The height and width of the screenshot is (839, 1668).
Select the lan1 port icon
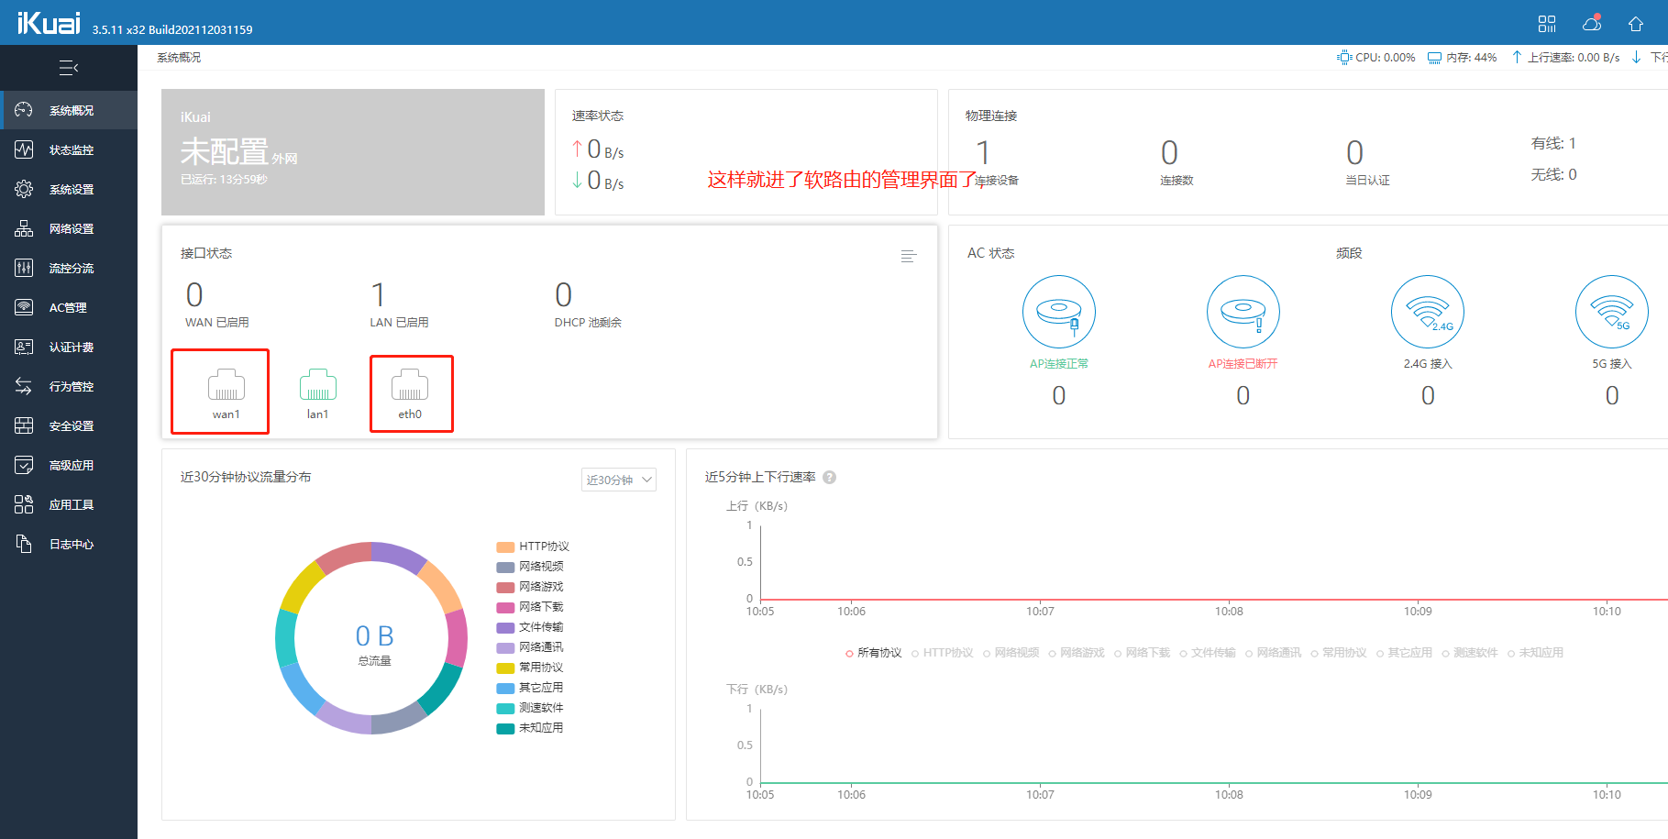[318, 384]
